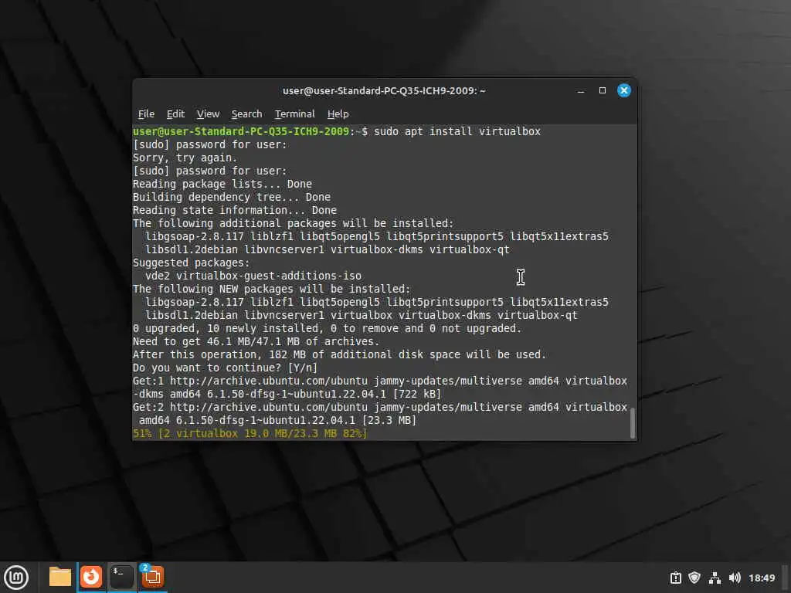
Task: Open the network connections tray icon
Action: point(715,578)
